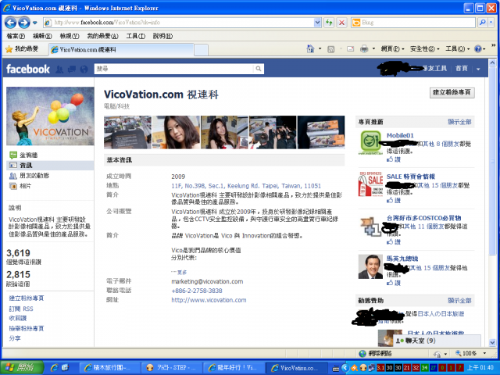Click the VicoVation profile picture
This screenshot has width=500, height=375.
pyautogui.click(x=50, y=116)
